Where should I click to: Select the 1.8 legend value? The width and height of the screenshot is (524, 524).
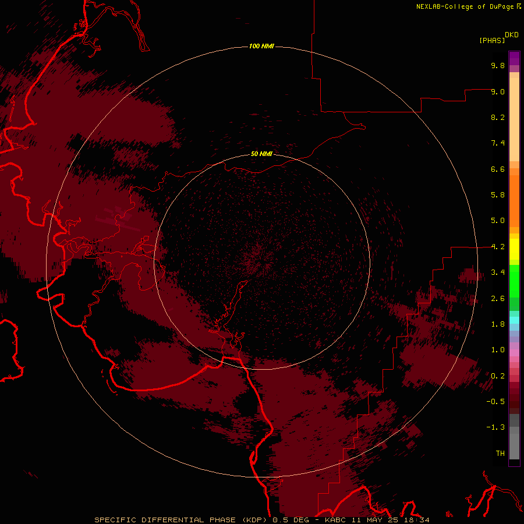pyautogui.click(x=498, y=324)
